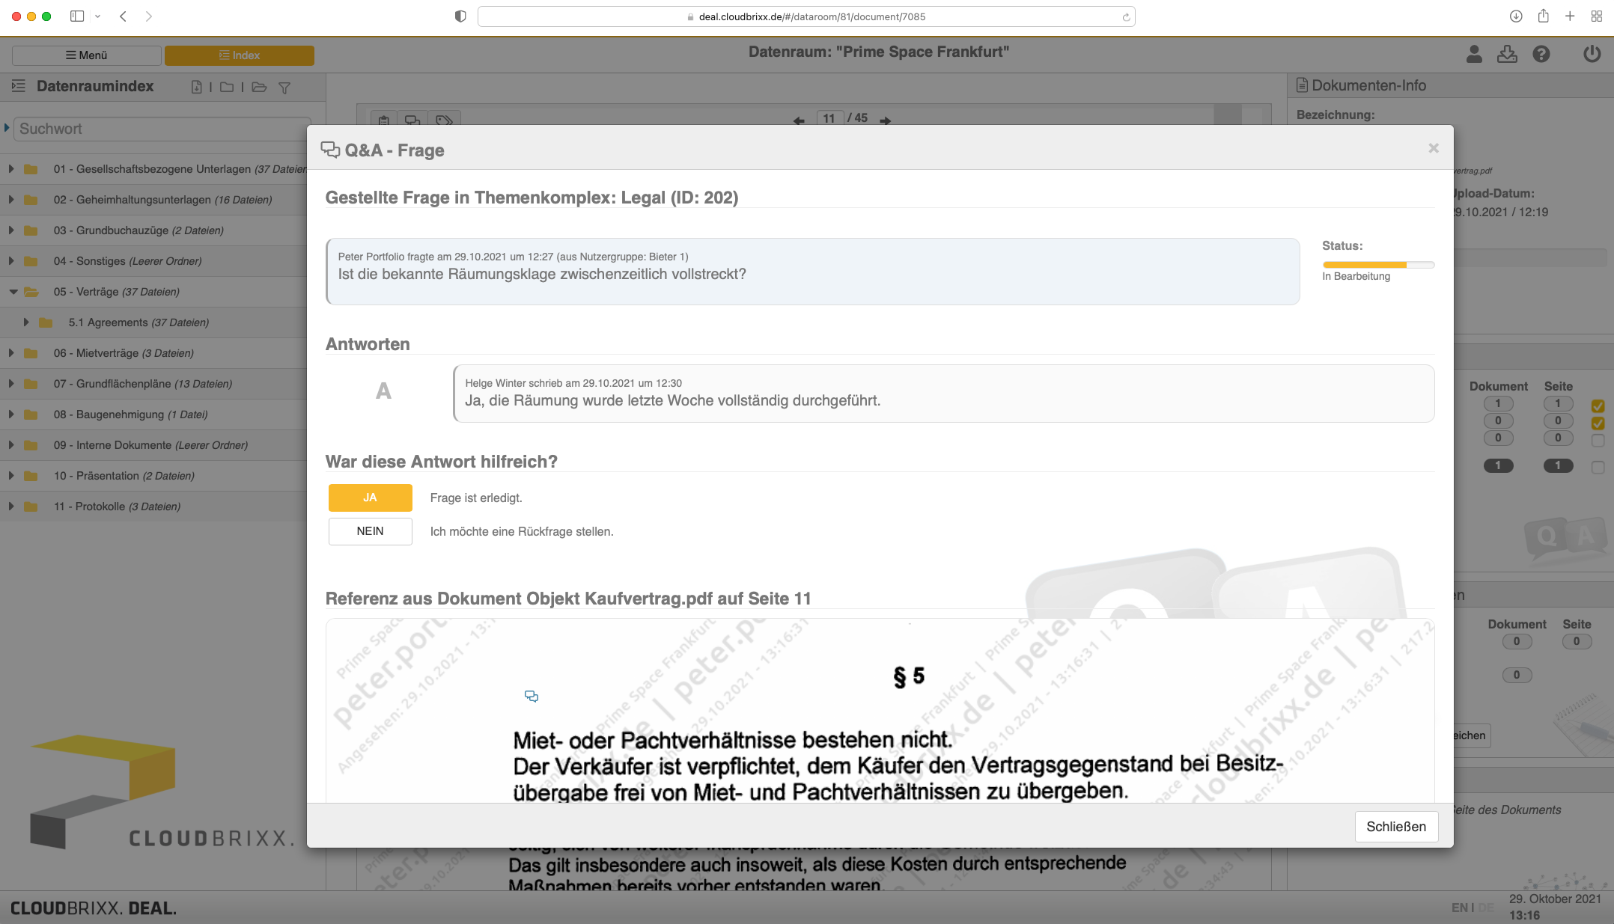Image resolution: width=1614 pixels, height=924 pixels.
Task: Switch to the Index tab
Action: point(240,55)
